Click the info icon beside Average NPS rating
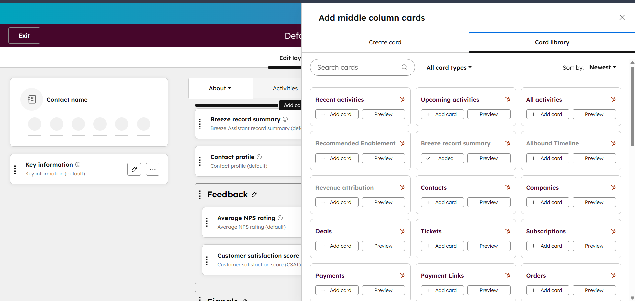Screen dimensions: 635x301 pyautogui.click(x=280, y=218)
